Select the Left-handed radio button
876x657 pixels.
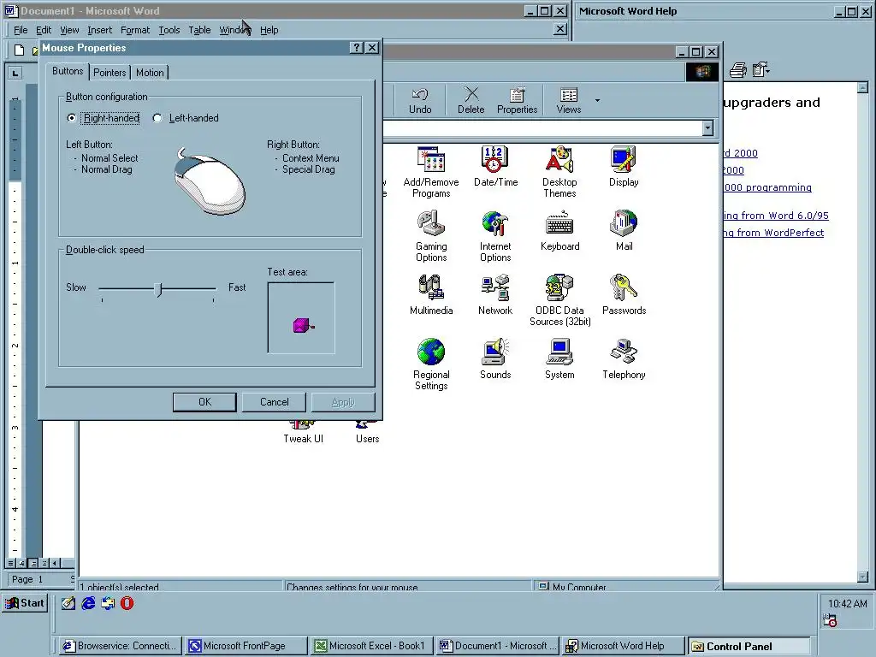pos(157,118)
